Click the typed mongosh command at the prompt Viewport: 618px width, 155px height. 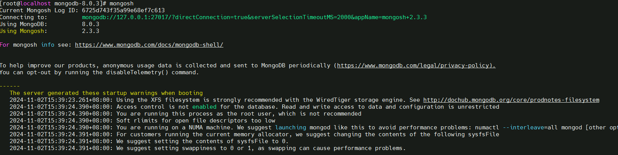[x=121, y=3]
